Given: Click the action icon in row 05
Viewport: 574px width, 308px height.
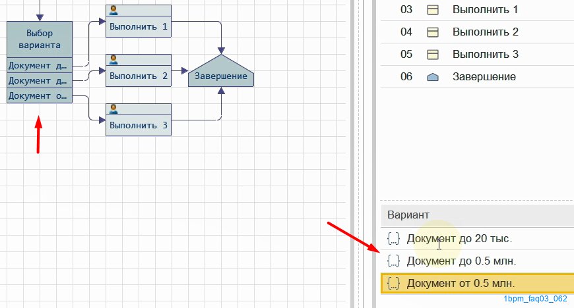Looking at the screenshot, I should coord(433,54).
